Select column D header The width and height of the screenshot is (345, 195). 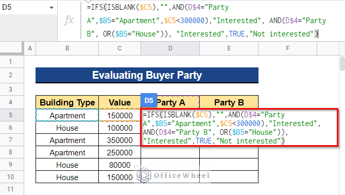click(170, 48)
